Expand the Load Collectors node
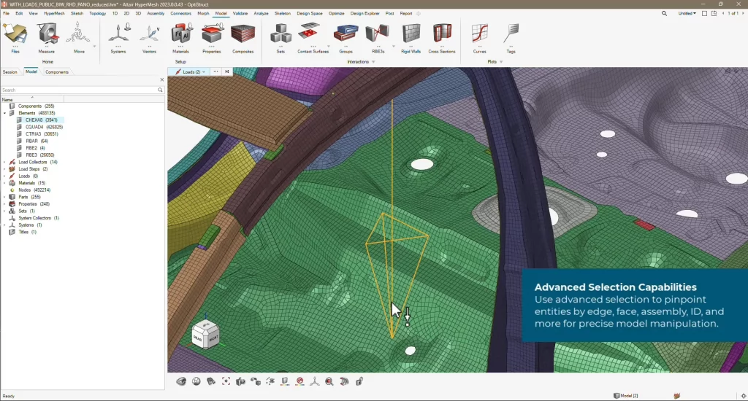Screen dimensions: 748x401 [5, 162]
